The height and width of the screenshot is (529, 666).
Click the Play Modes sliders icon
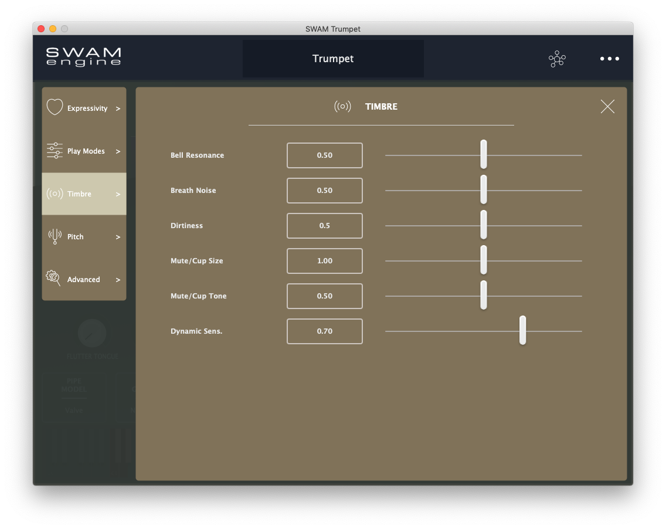tap(55, 150)
